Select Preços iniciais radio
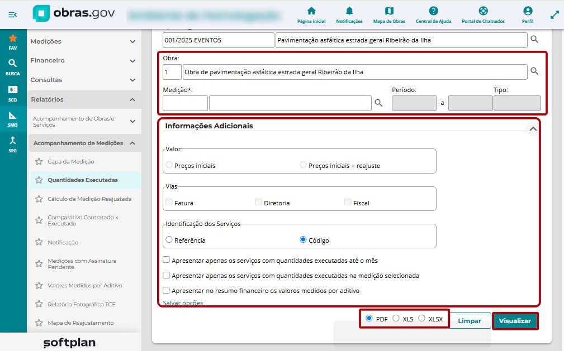Viewport: 564px width, 351px height. pyautogui.click(x=169, y=165)
